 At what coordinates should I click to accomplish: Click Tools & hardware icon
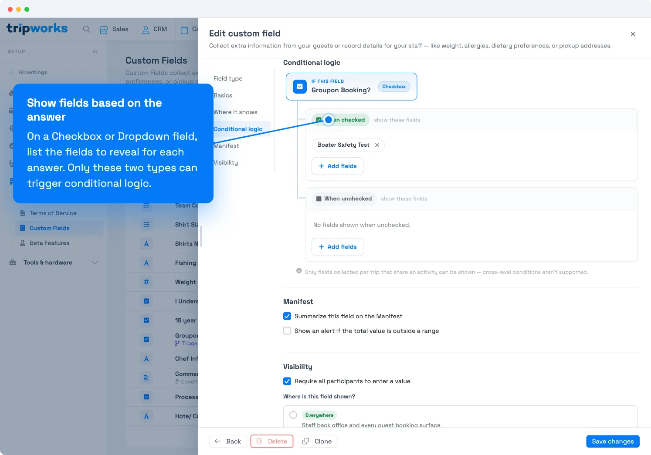point(13,263)
